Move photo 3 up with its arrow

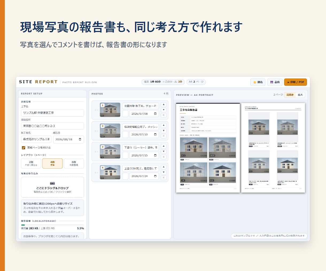click(x=164, y=146)
